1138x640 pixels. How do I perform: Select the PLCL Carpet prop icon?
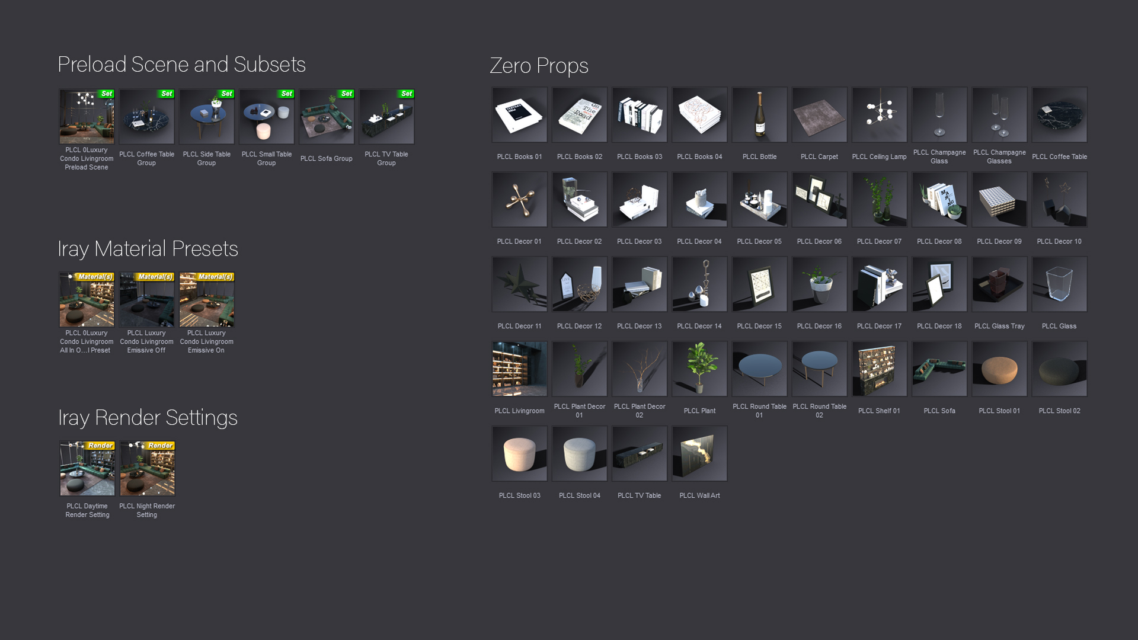[819, 115]
